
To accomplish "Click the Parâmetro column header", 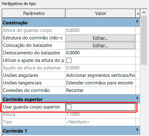I will pyautogui.click(x=34, y=13).
